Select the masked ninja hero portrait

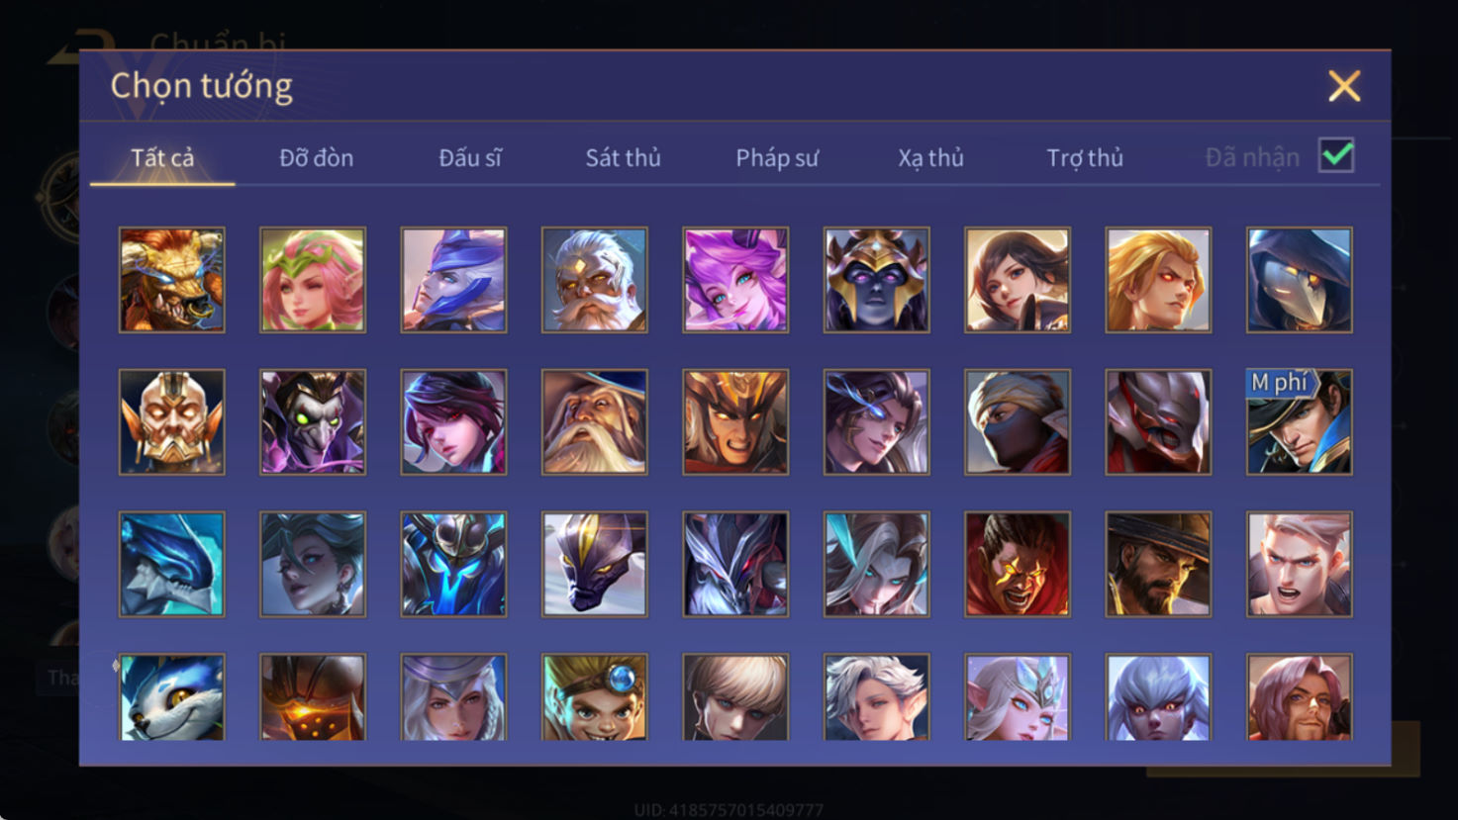point(1018,422)
